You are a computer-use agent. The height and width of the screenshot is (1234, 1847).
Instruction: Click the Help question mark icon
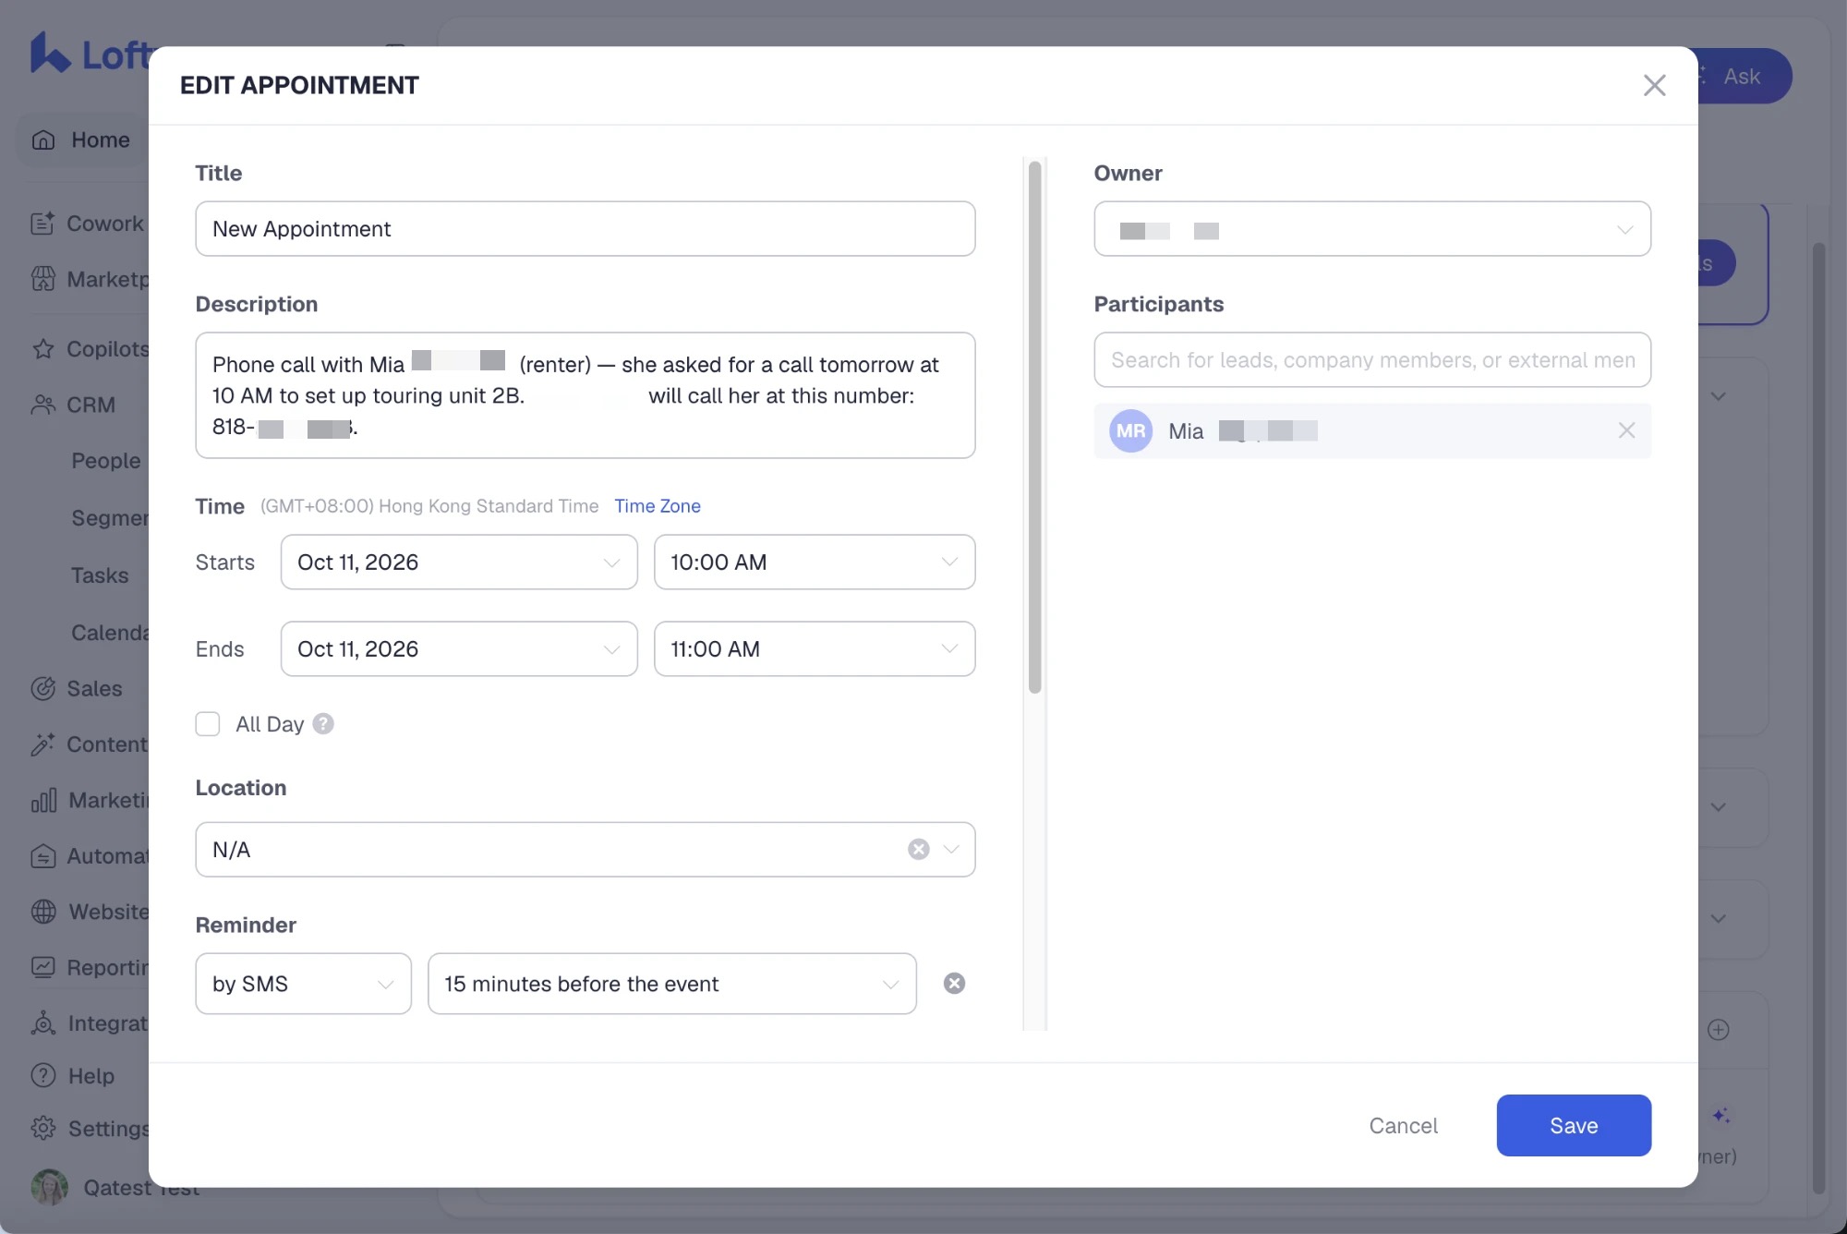(x=43, y=1075)
